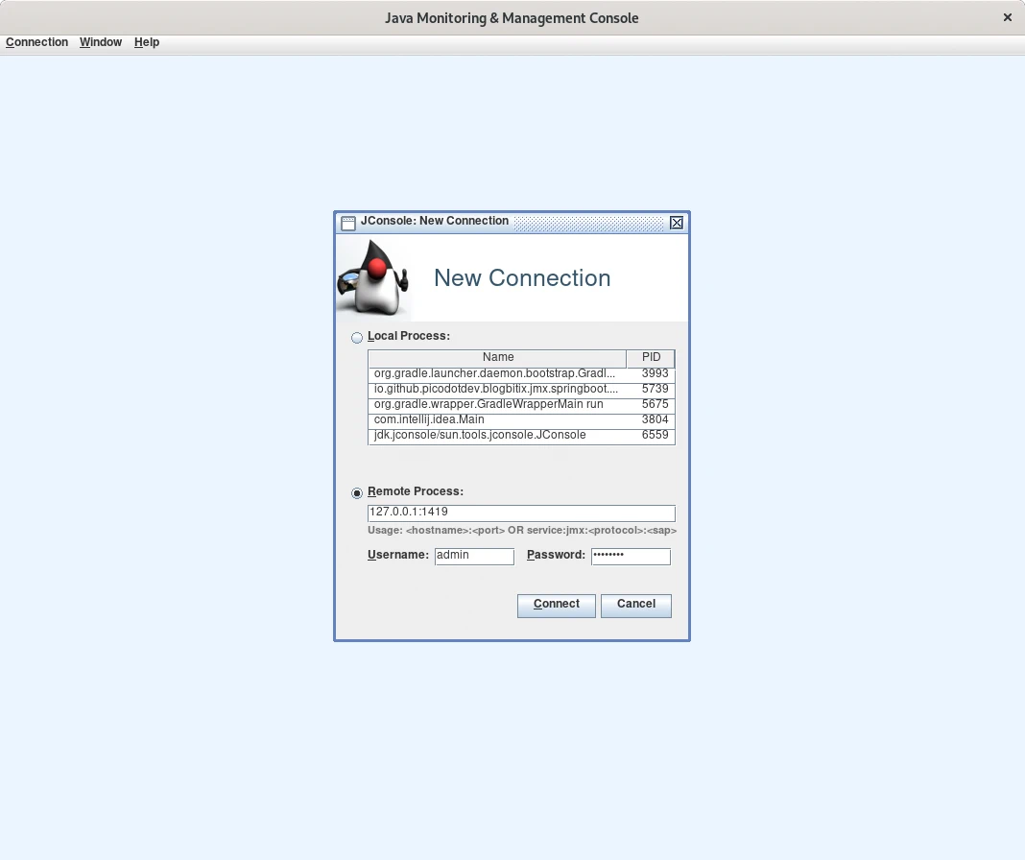Select the com.intellij.idea.Main process row

click(x=497, y=419)
